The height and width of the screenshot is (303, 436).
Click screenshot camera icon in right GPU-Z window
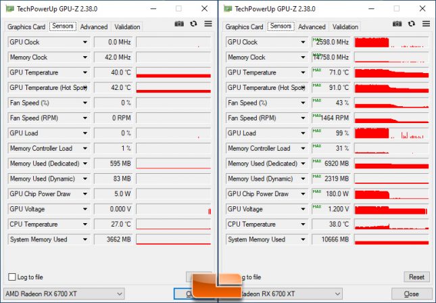tap(397, 24)
